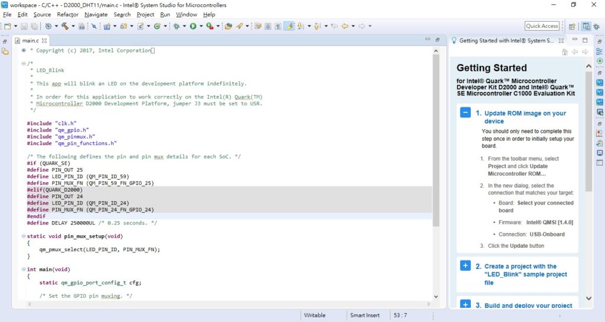Open the Build and deploy your project link
The image size is (605, 322).
(x=528, y=305)
